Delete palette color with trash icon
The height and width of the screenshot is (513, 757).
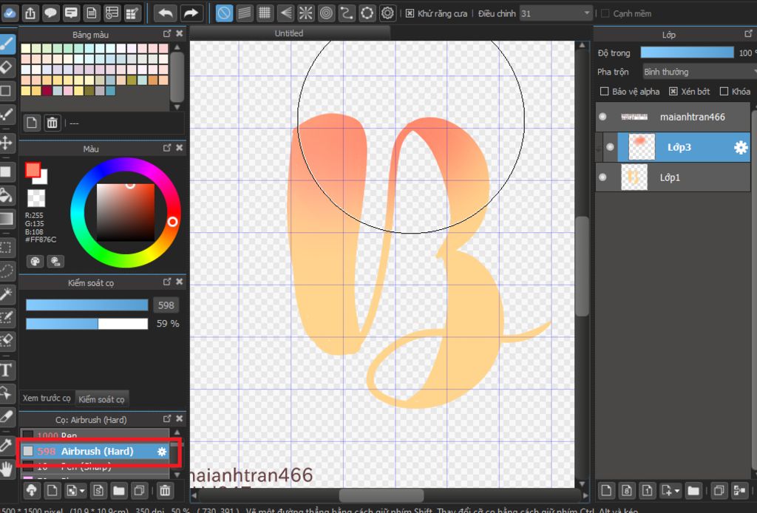point(52,123)
